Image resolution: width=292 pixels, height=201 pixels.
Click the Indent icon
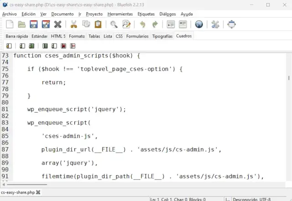point(183,24)
